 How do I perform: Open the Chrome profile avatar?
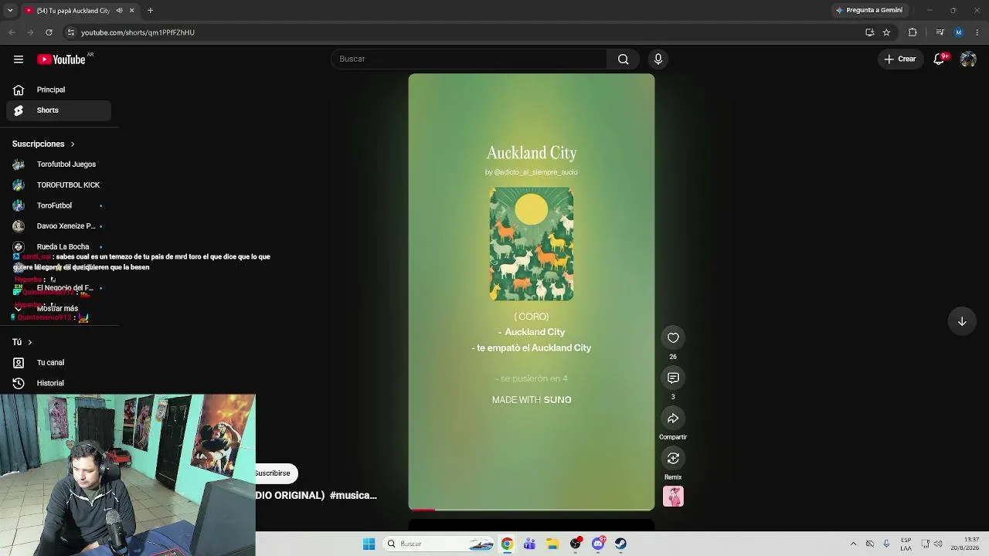tap(959, 32)
